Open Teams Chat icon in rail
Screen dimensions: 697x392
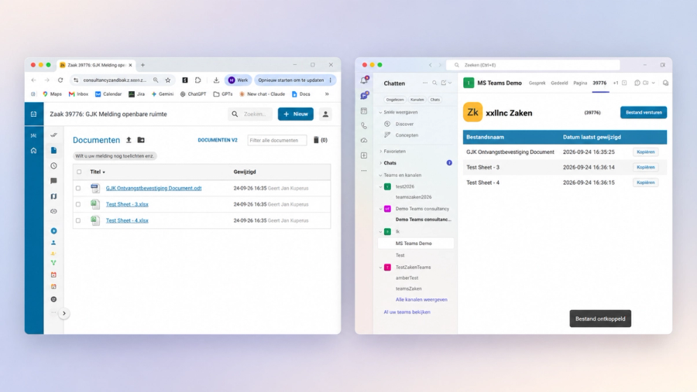(364, 95)
